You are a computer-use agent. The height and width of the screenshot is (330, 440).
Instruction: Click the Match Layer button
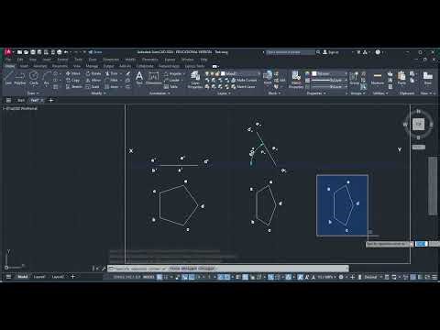244,87
